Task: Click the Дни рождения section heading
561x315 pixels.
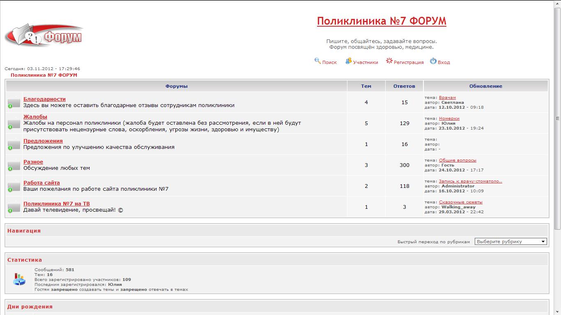Action: point(30,306)
